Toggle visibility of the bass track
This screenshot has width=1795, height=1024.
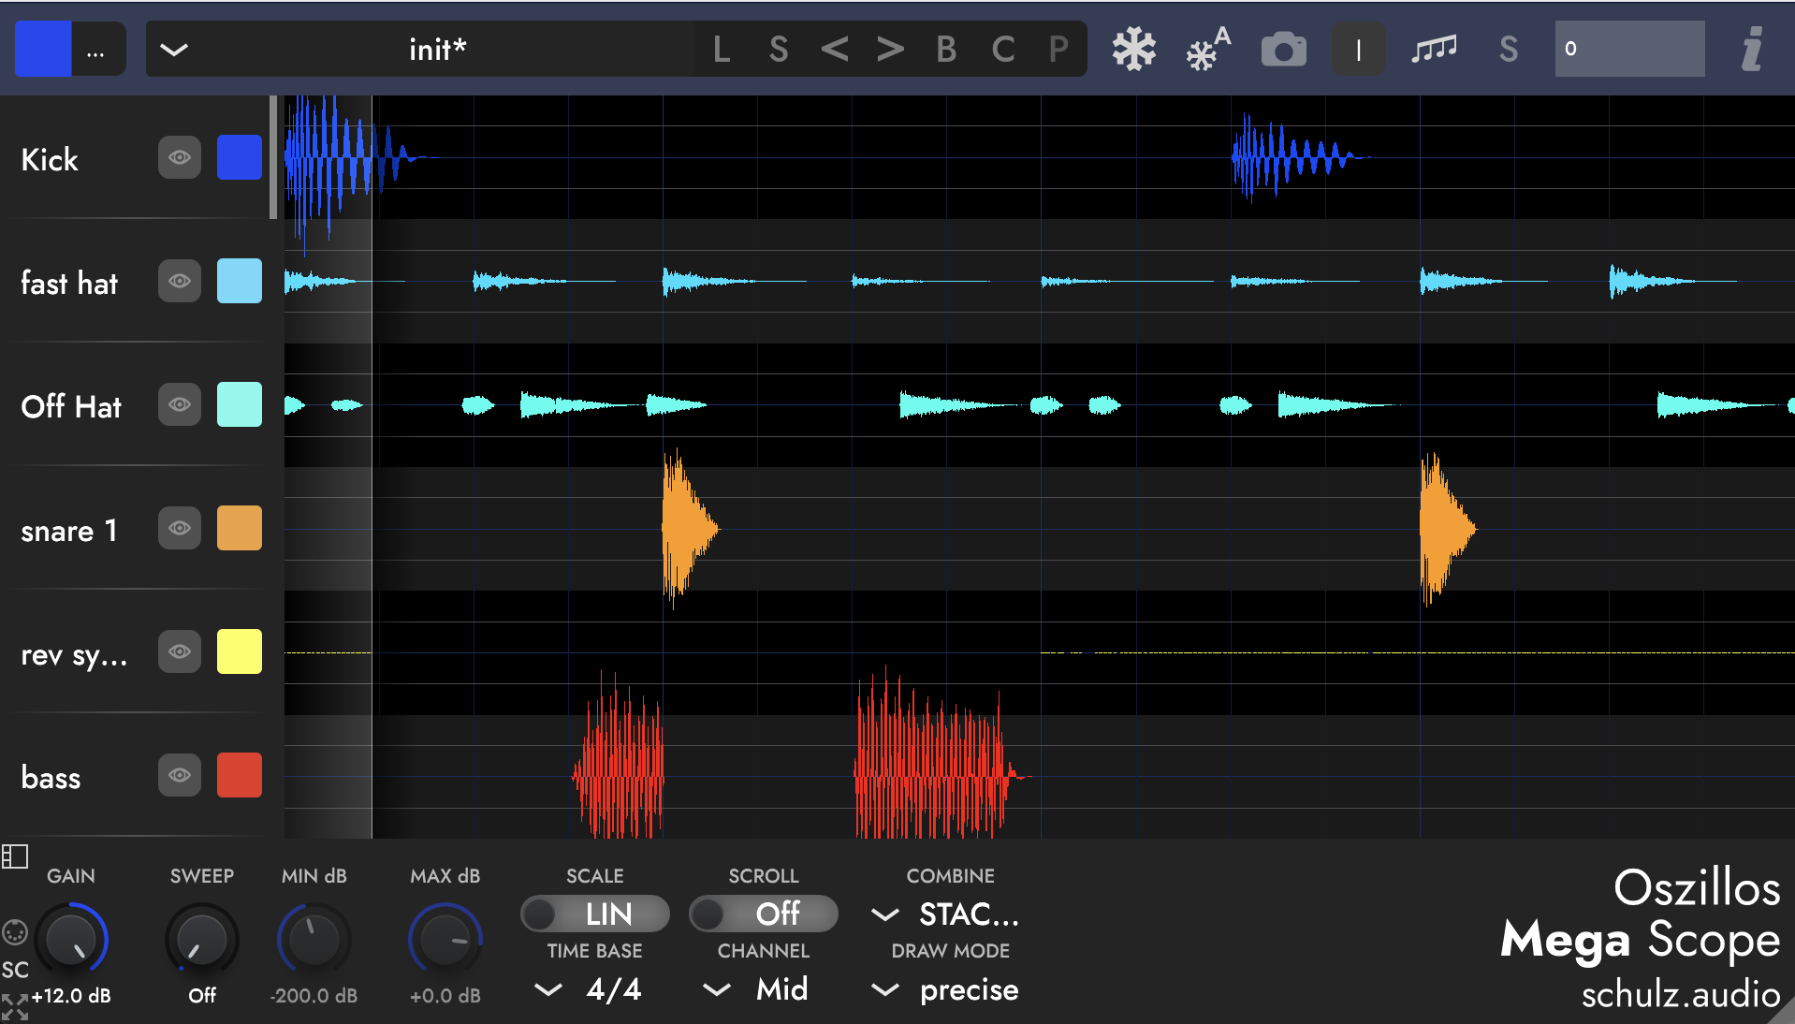point(179,775)
